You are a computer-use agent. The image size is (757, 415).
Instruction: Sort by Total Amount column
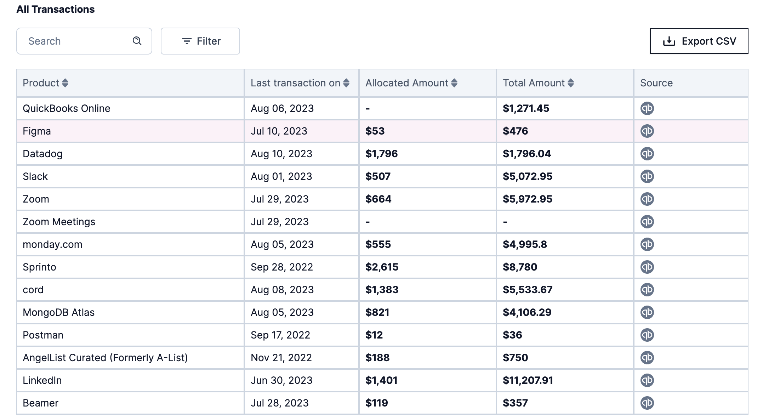click(x=570, y=83)
